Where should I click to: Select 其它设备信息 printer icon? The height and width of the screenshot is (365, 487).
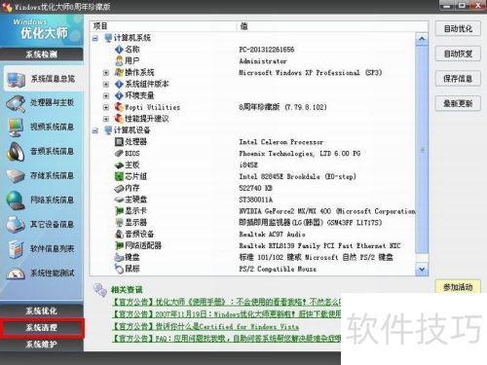click(16, 225)
